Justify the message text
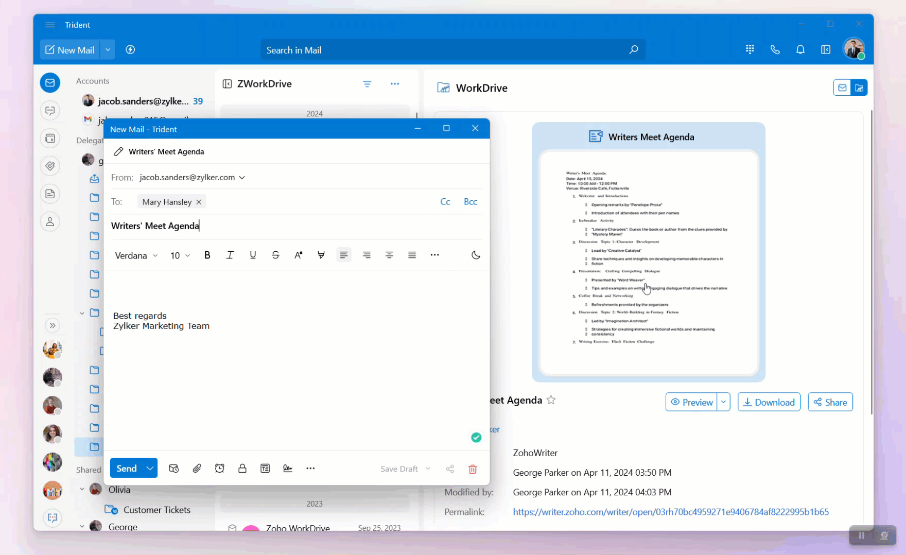Image resolution: width=906 pixels, height=555 pixels. 412,255
